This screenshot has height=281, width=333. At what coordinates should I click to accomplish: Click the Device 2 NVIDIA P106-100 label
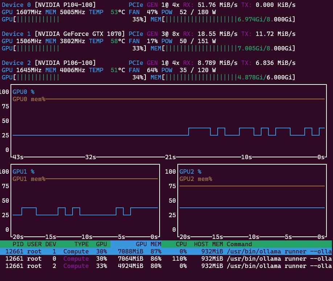pyautogui.click(x=65, y=63)
